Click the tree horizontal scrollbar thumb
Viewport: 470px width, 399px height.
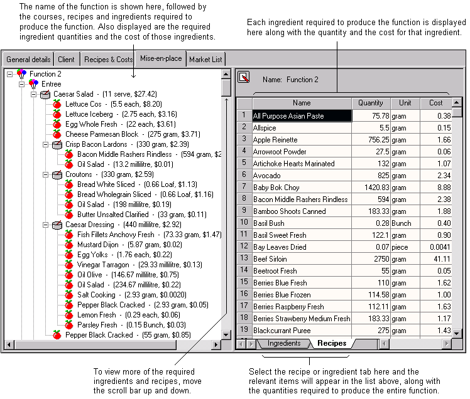click(x=95, y=344)
